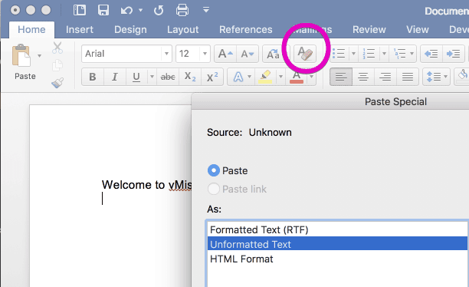Click the Copy icon below scissors
Screen dimensions: 469x287
(57, 65)
